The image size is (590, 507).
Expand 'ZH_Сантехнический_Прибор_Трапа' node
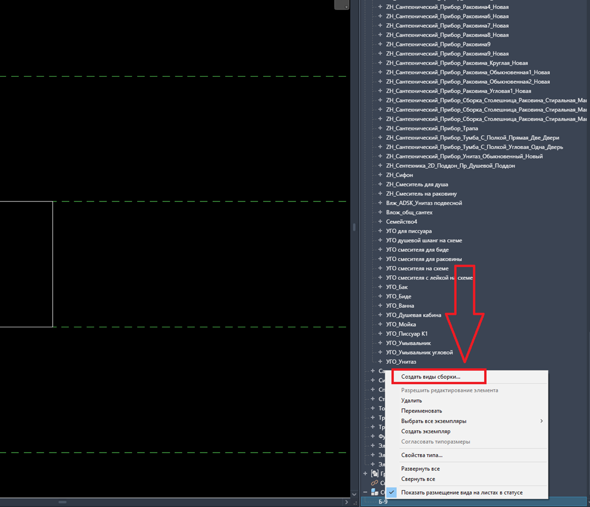(x=380, y=128)
